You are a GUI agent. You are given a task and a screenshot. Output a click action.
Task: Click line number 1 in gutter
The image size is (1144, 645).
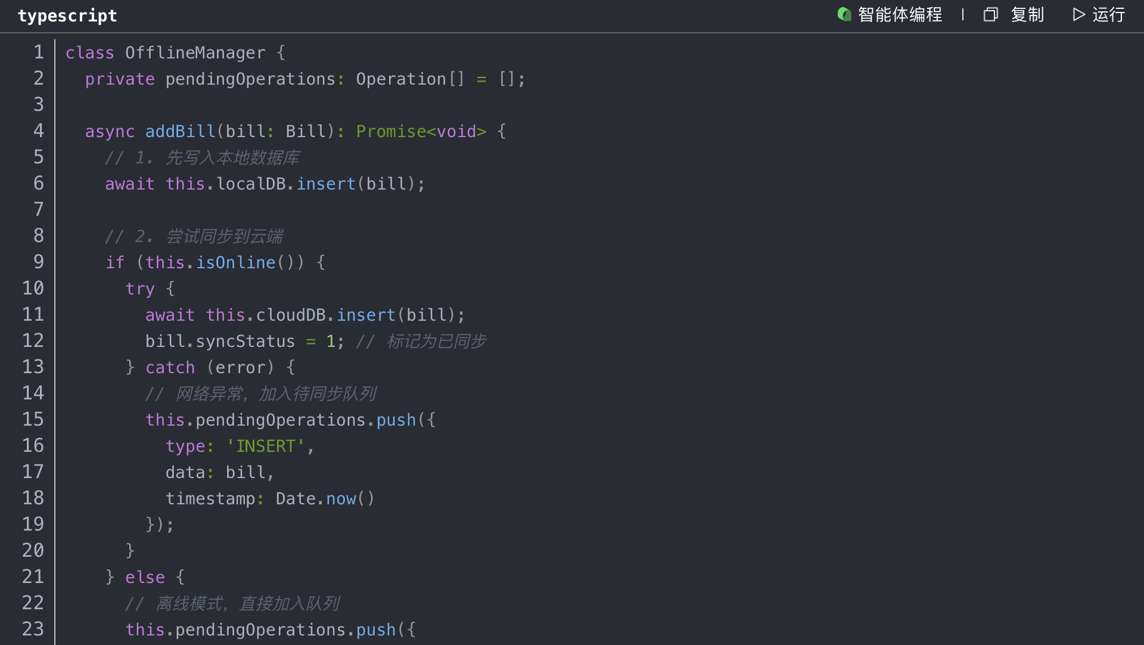[39, 52]
